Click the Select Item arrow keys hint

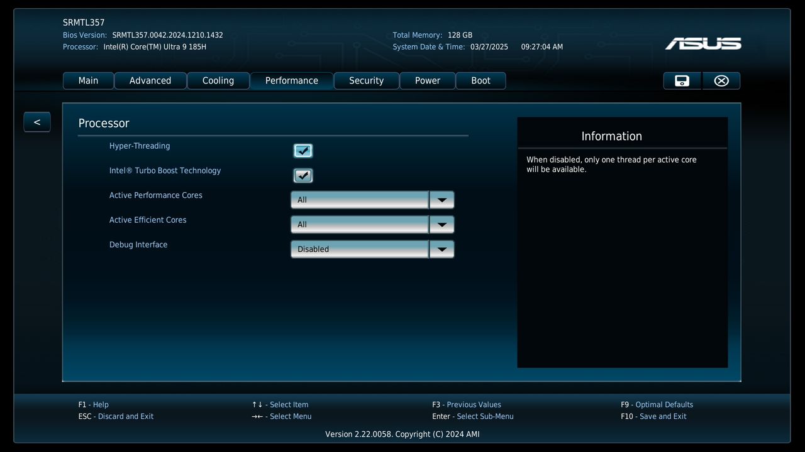coord(280,405)
